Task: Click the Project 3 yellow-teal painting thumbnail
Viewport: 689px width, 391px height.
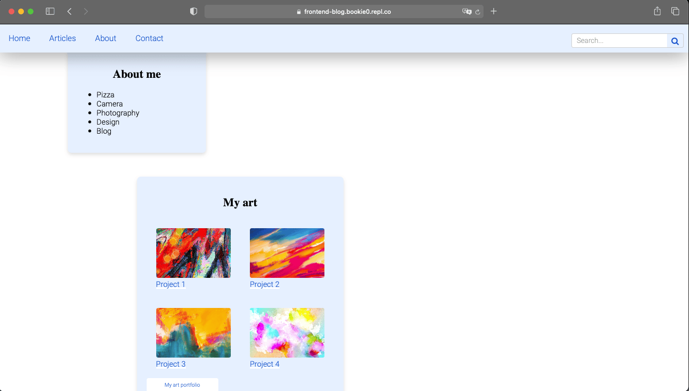Action: tap(194, 333)
